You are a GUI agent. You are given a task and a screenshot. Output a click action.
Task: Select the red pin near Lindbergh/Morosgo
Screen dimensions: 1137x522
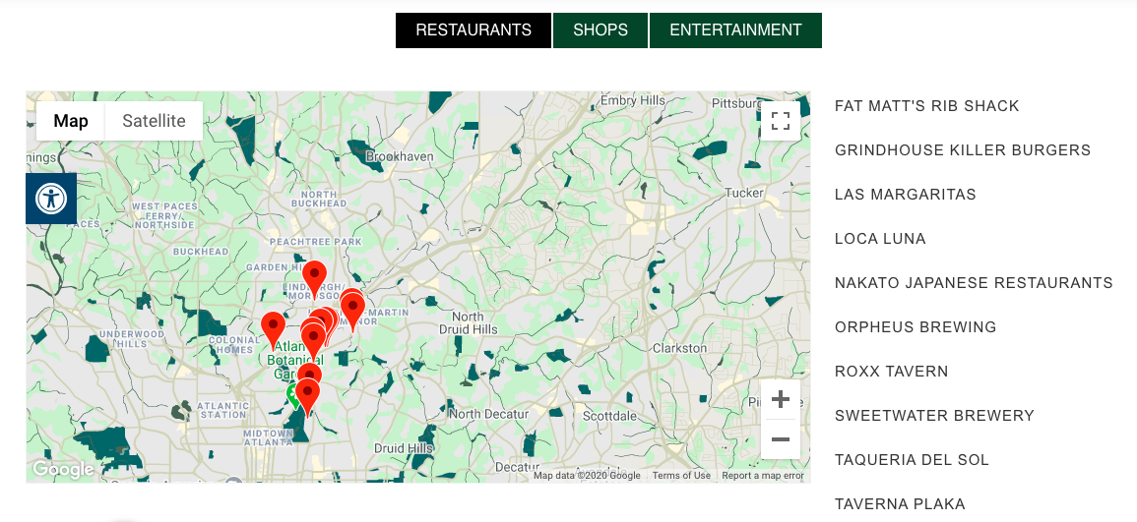pyautogui.click(x=314, y=279)
